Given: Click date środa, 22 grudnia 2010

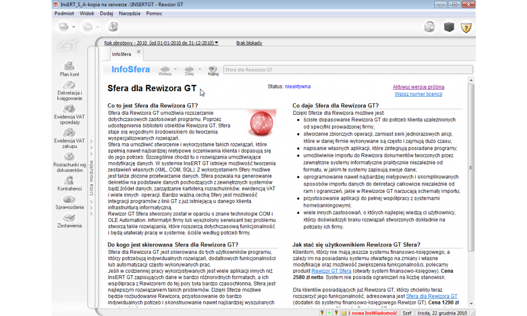Looking at the screenshot, I should pyautogui.click(x=442, y=313).
